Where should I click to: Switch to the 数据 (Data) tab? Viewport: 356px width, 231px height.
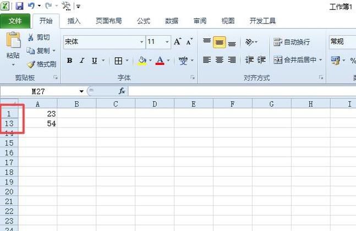(x=172, y=21)
